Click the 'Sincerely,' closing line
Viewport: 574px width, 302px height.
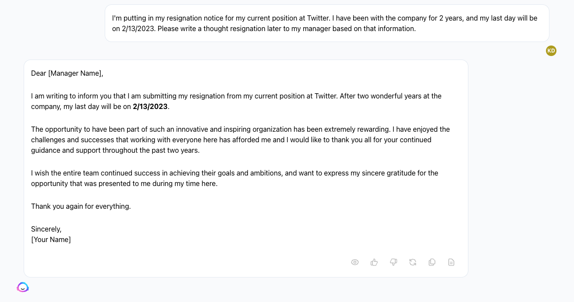pyautogui.click(x=46, y=229)
